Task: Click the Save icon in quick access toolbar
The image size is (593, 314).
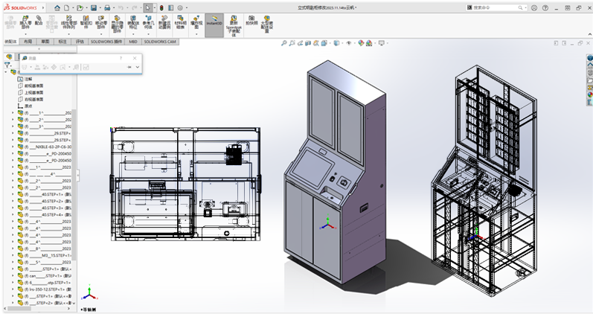Action: pos(94,7)
